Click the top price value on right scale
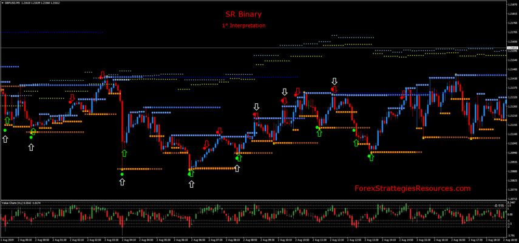 (x=512, y=5)
